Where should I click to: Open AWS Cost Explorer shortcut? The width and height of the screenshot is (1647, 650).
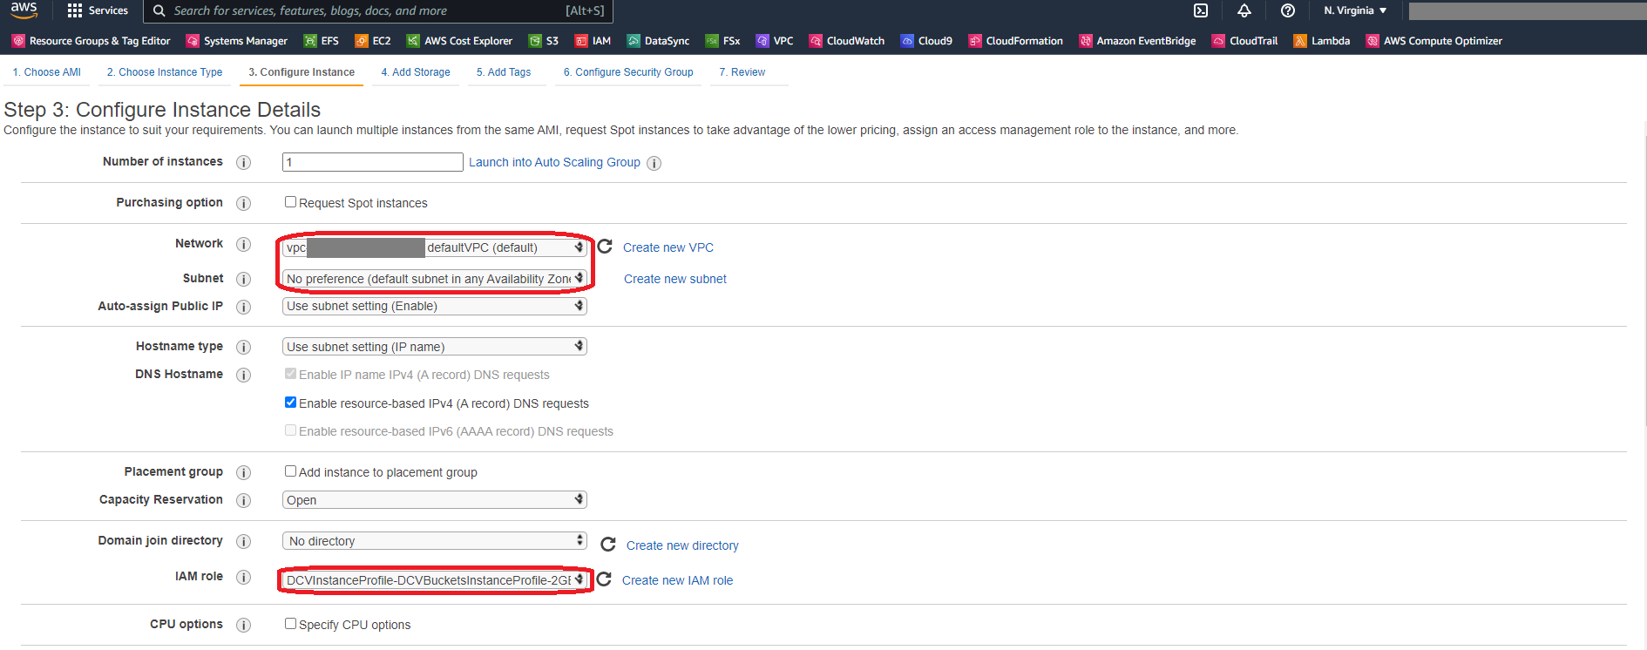(x=460, y=41)
